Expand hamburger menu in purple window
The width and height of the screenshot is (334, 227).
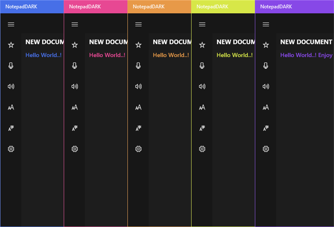(x=266, y=24)
